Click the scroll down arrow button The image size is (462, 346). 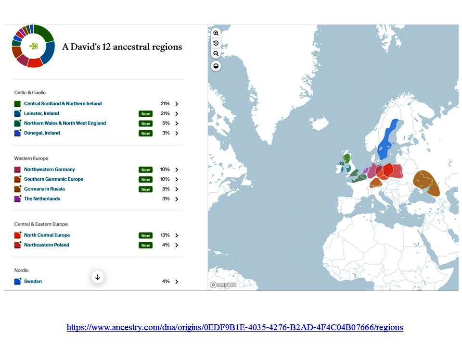[x=98, y=277]
